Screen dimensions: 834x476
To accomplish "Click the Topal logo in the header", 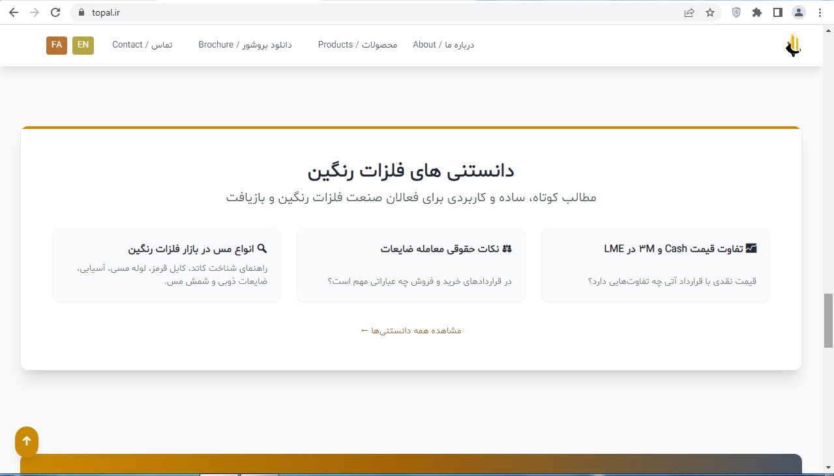I will click(792, 45).
